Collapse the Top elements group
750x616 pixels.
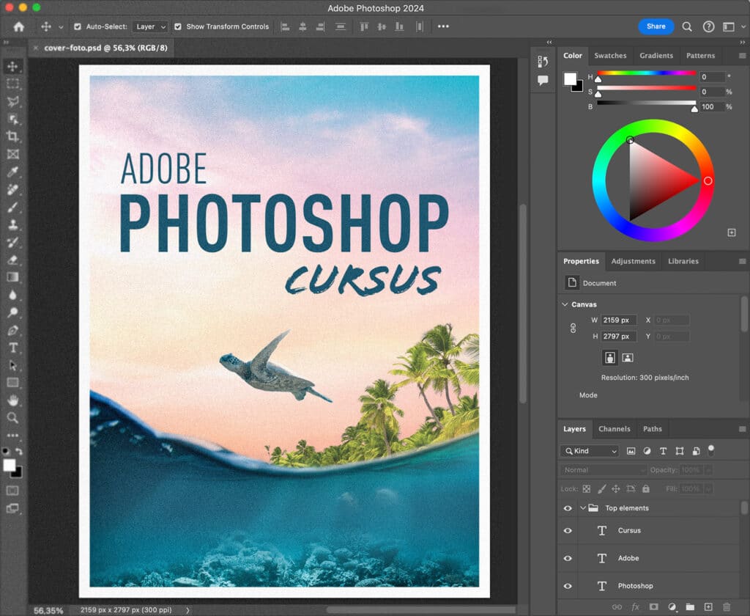582,508
